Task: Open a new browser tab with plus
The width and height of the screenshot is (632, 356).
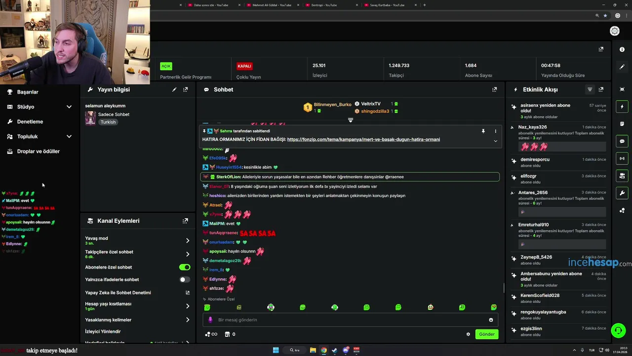Action: coord(425,5)
